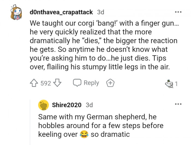Go to Shire2020's profile via username
The width and height of the screenshot is (191, 145).
(67, 105)
